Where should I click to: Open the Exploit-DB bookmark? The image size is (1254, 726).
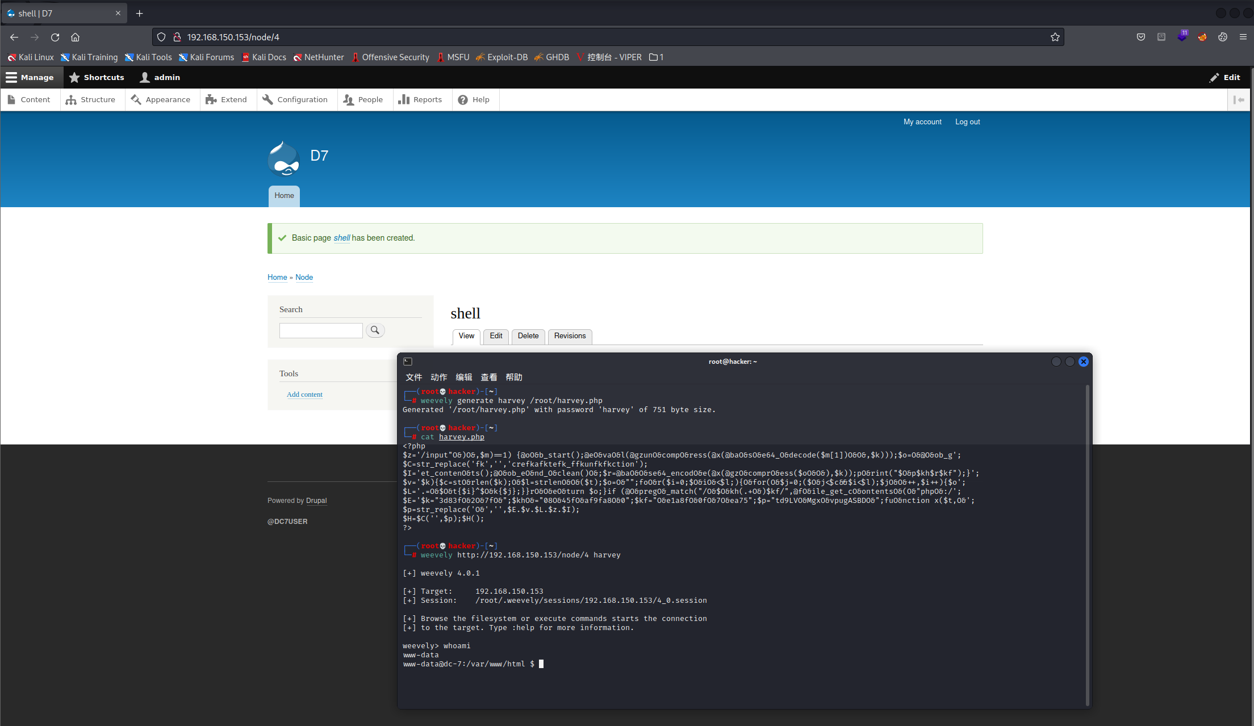[502, 57]
